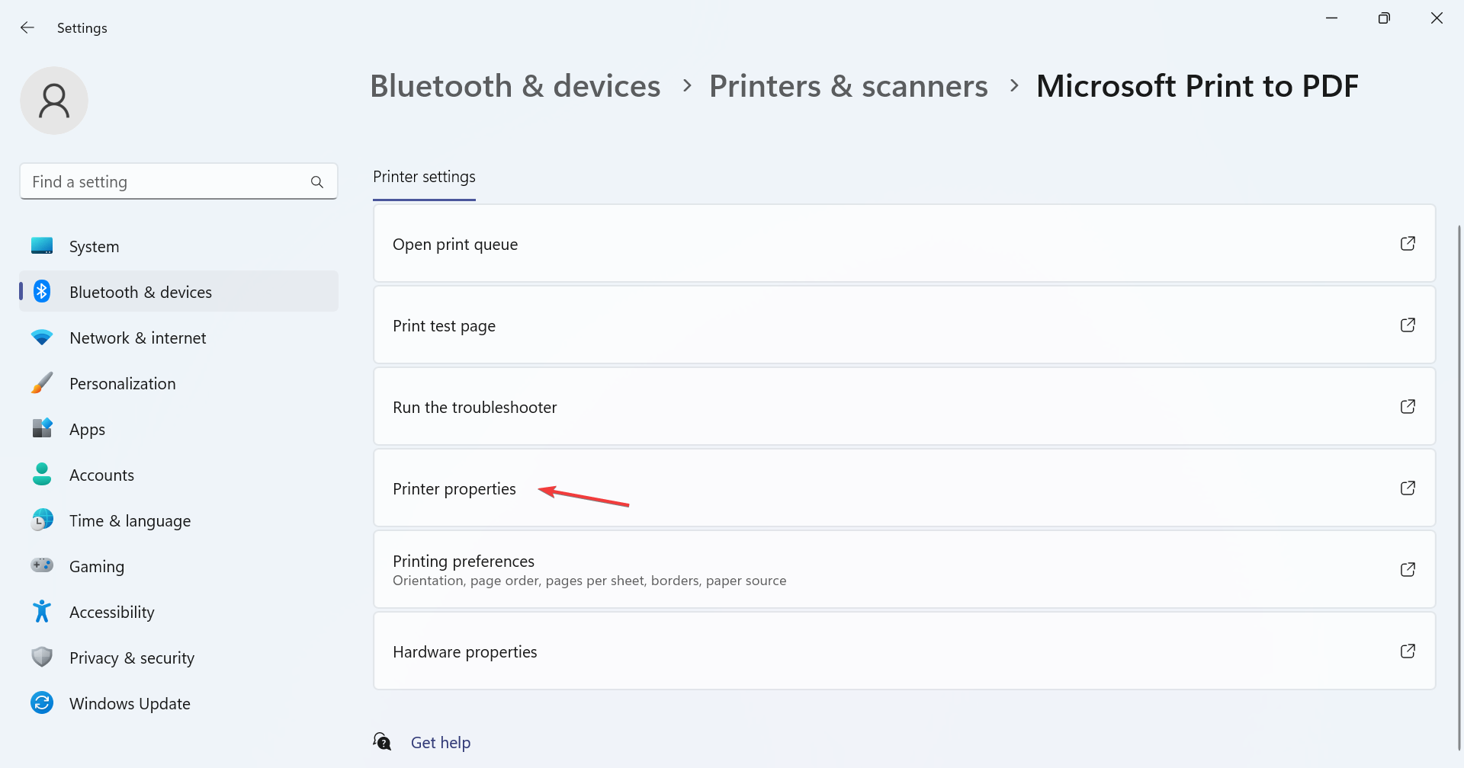Select the Gaming controller icon
This screenshot has height=768, width=1464.
click(42, 565)
